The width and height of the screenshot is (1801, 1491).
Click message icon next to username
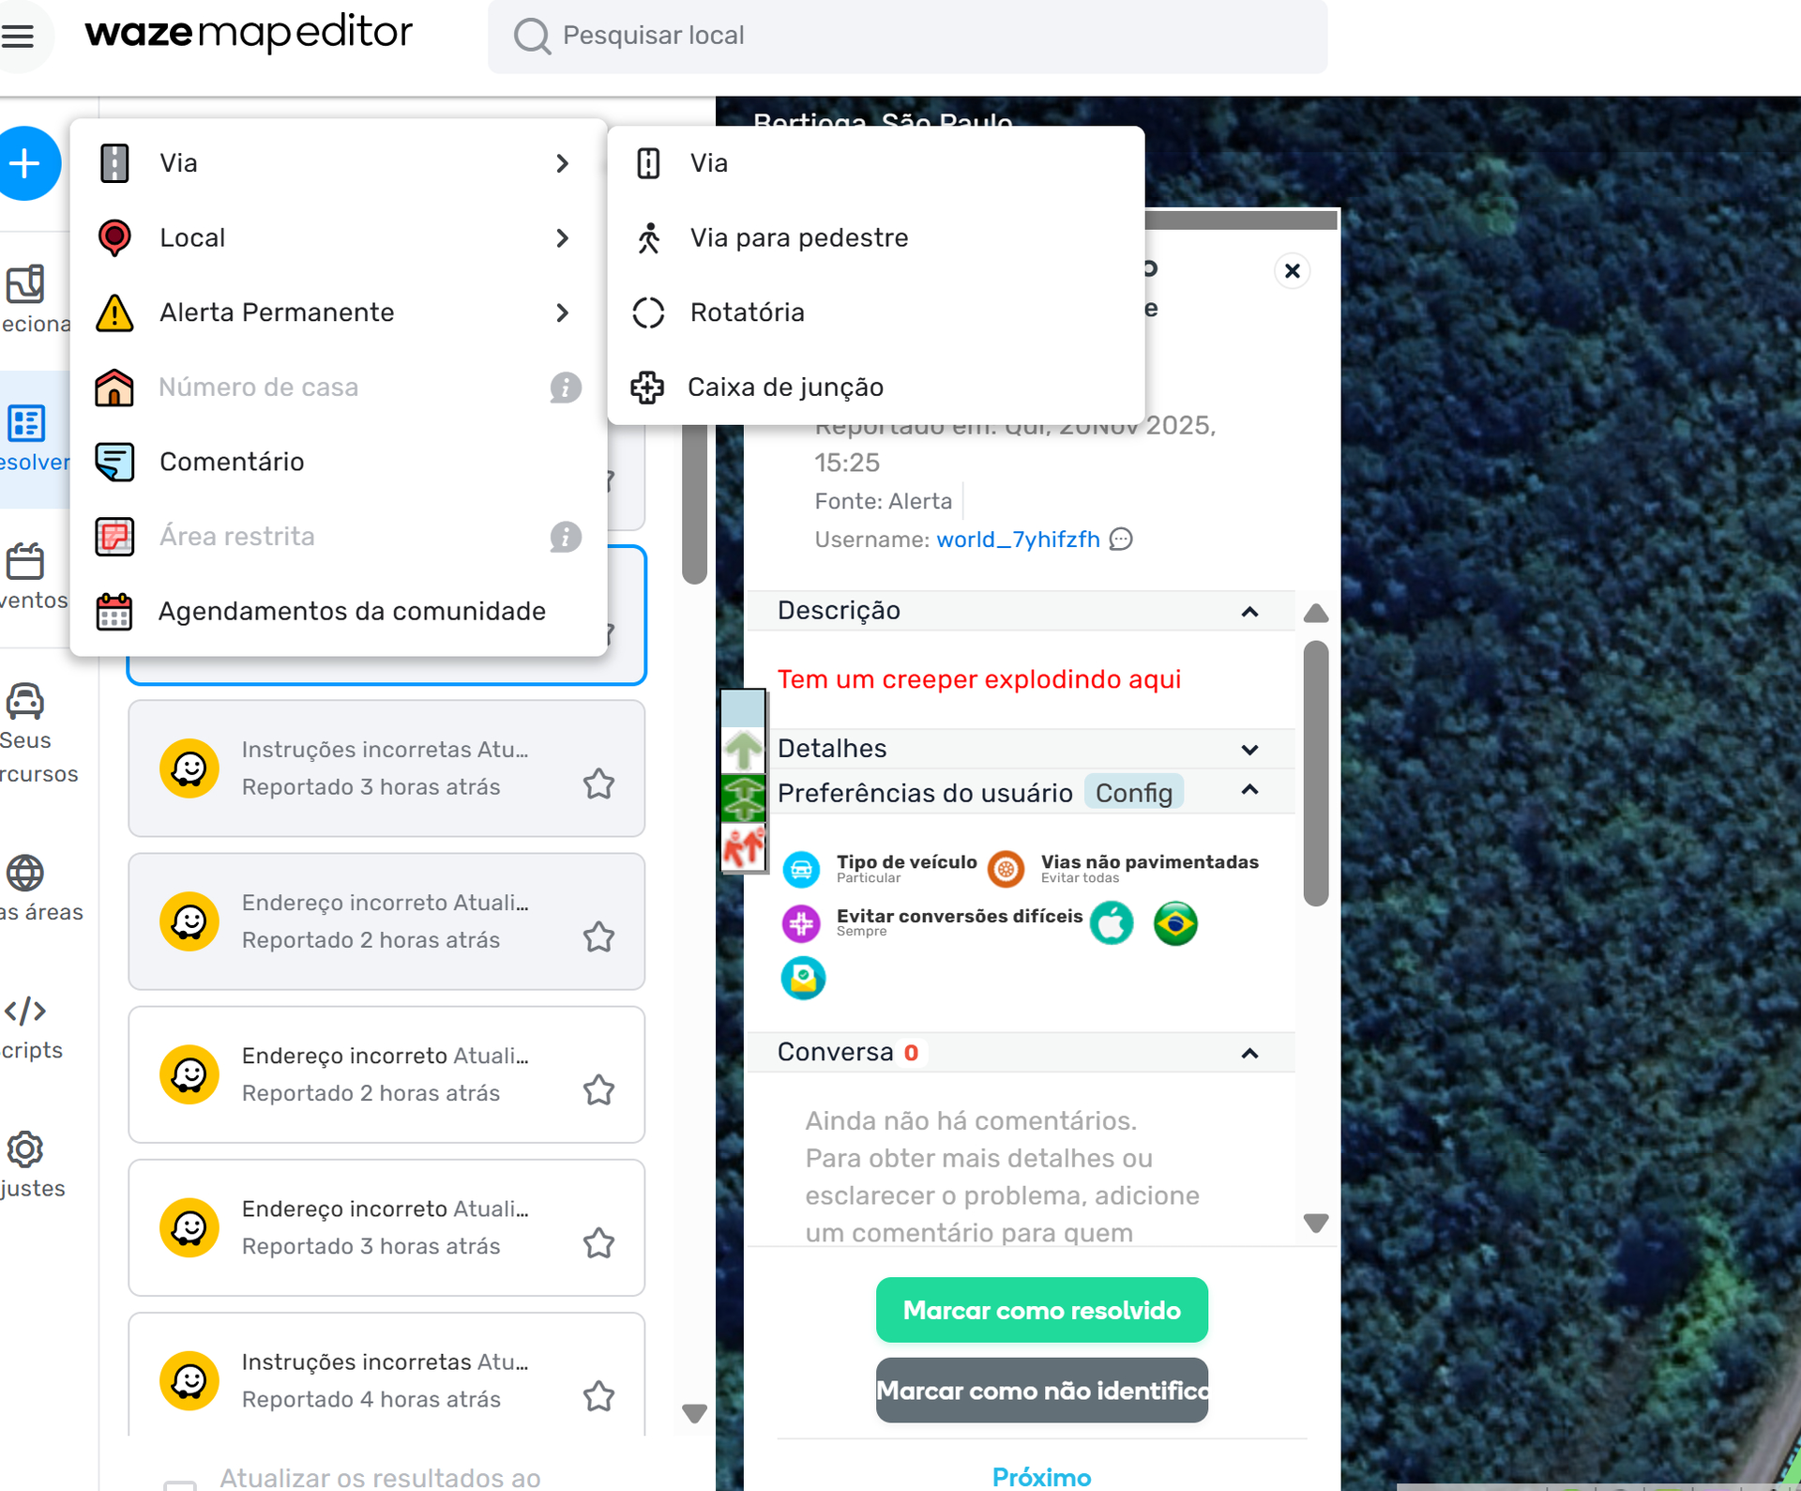[1121, 540]
